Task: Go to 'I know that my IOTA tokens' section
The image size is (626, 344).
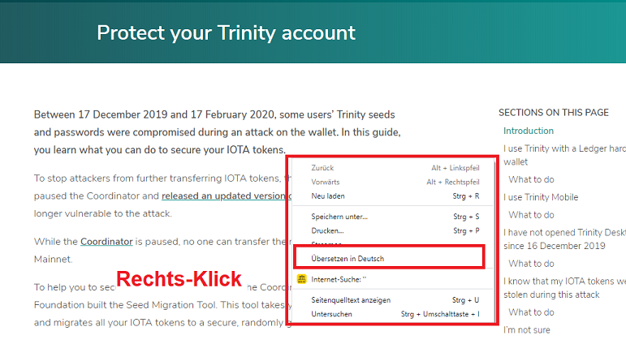Action: point(564,288)
